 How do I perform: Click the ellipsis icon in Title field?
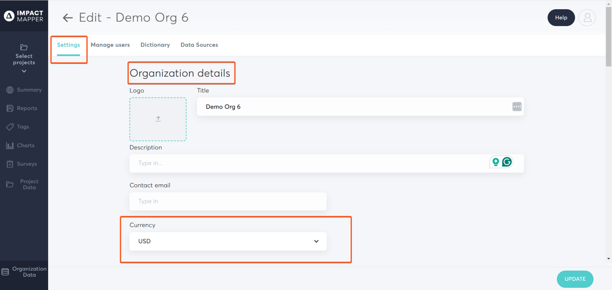coord(516,107)
